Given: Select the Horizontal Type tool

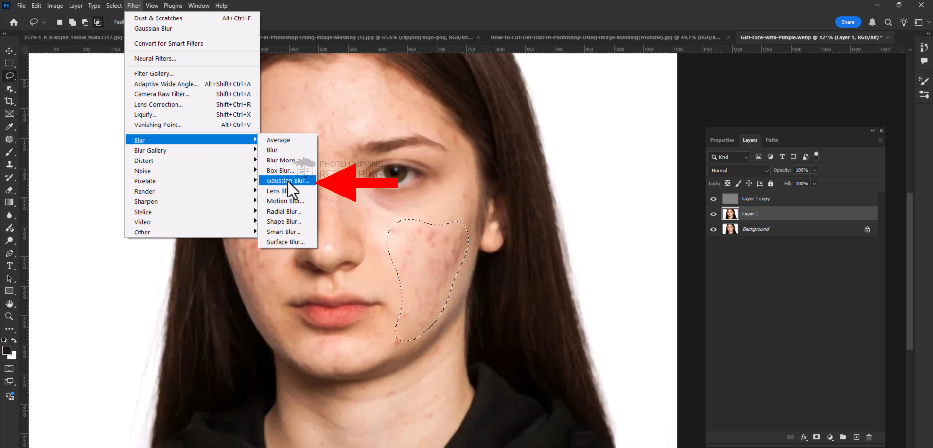Looking at the screenshot, I should point(9,266).
